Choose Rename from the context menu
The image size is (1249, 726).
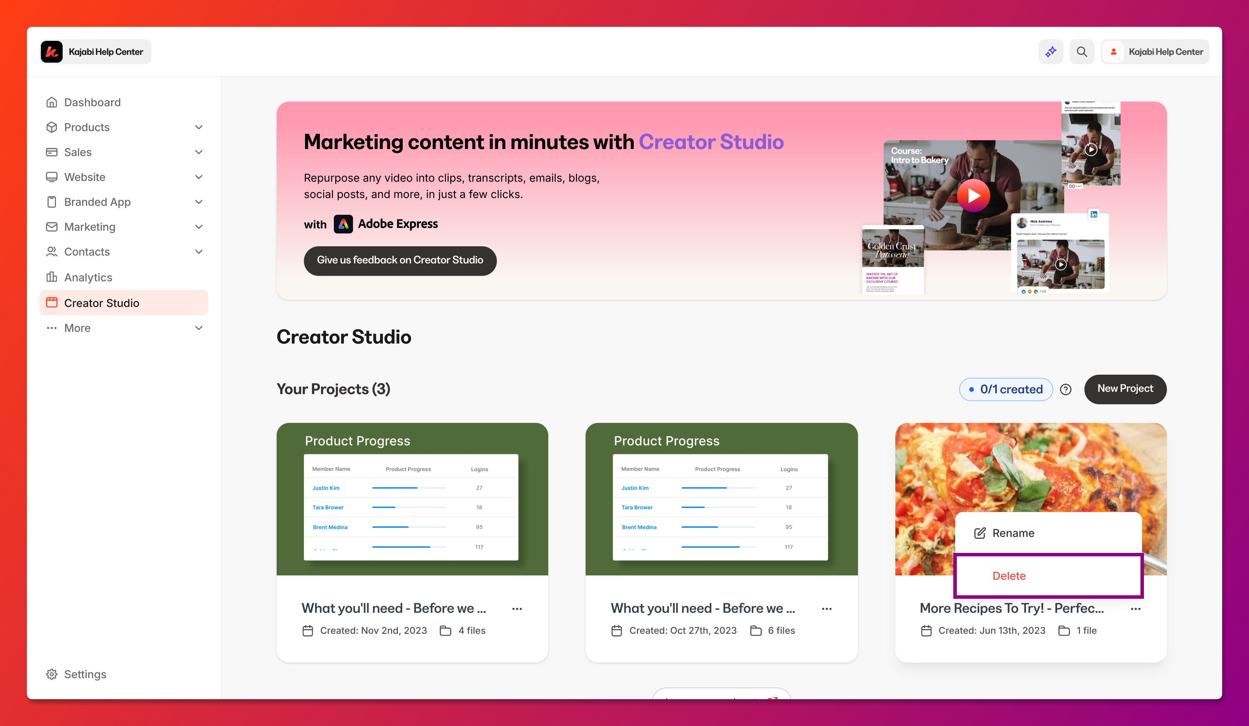(x=1048, y=533)
